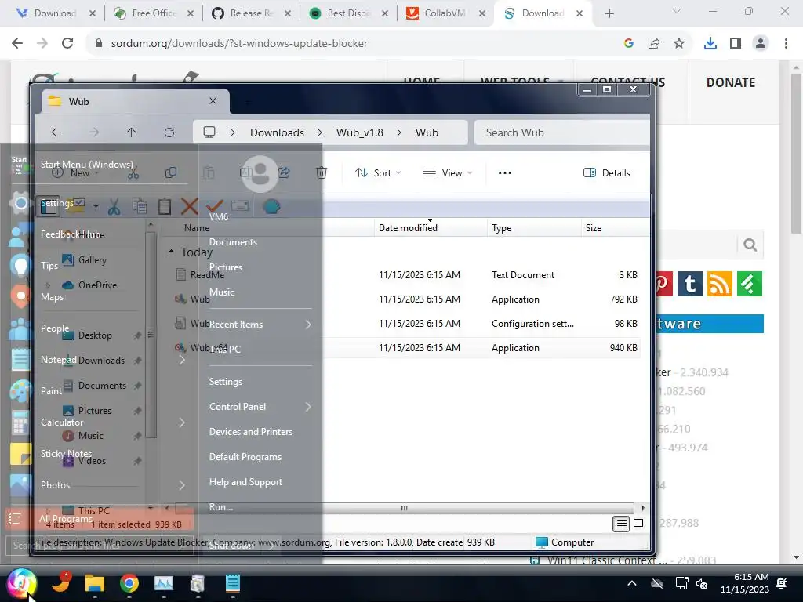Click Wub_v1.8 breadcrumb segment
This screenshot has width=803, height=602.
tap(359, 132)
